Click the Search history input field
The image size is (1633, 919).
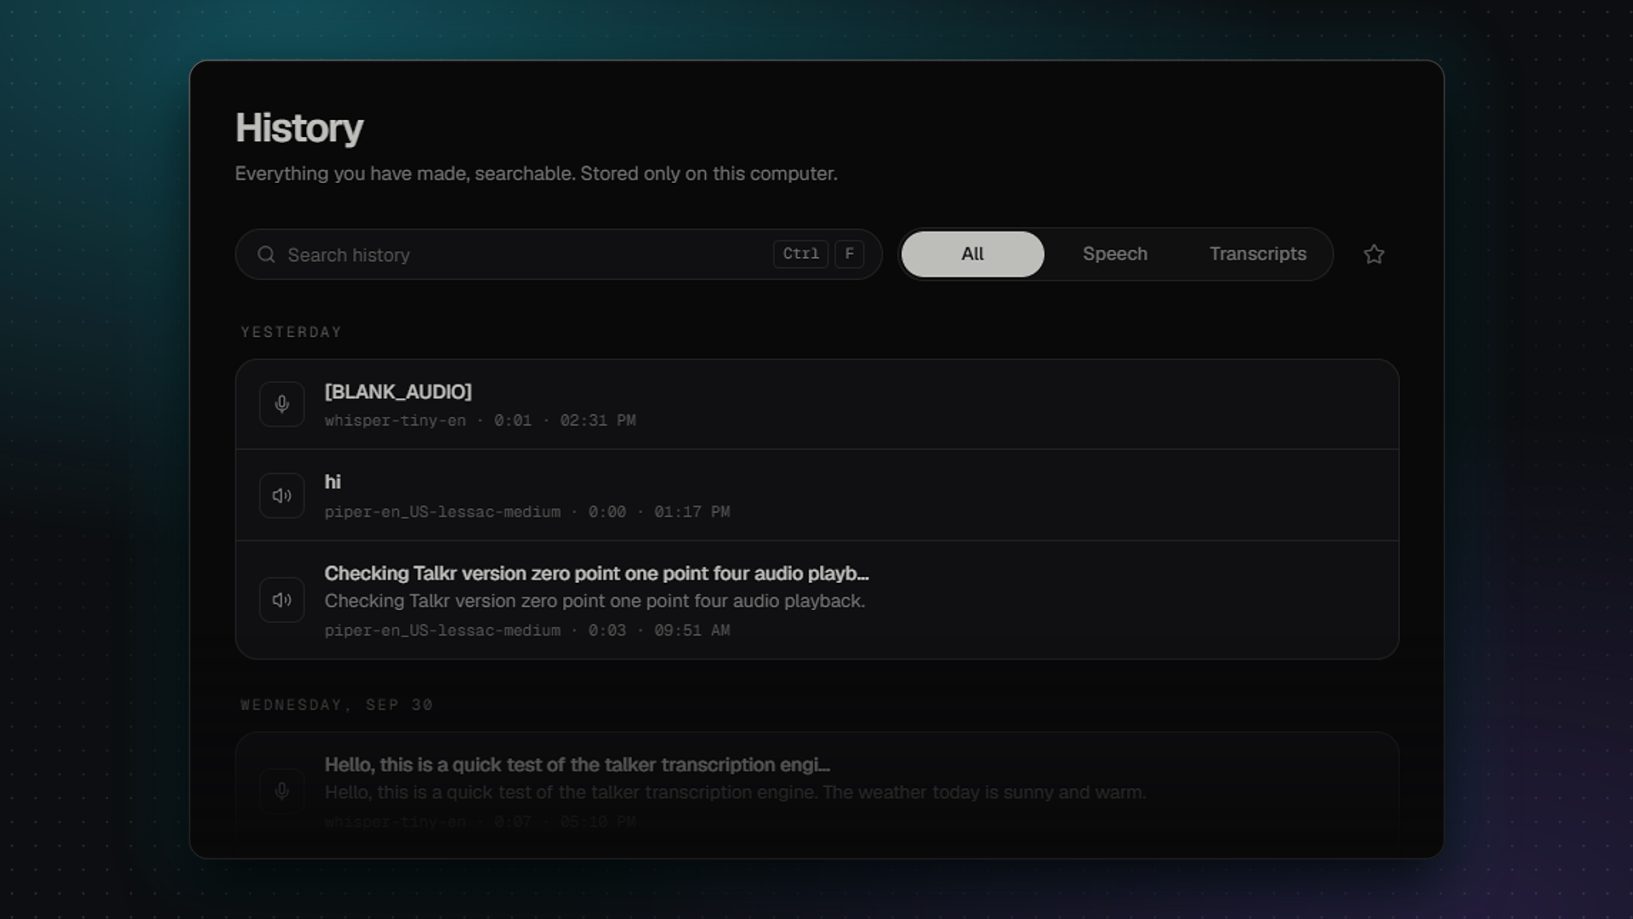558,254
